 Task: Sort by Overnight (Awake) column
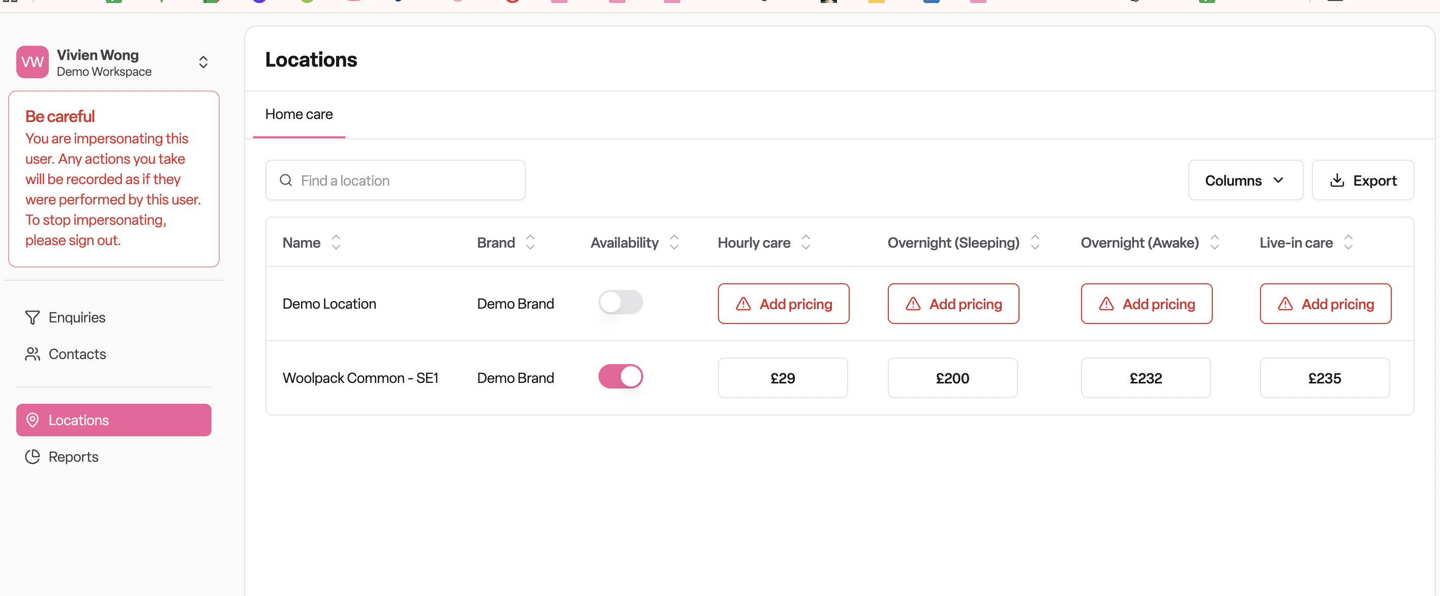pos(1214,242)
